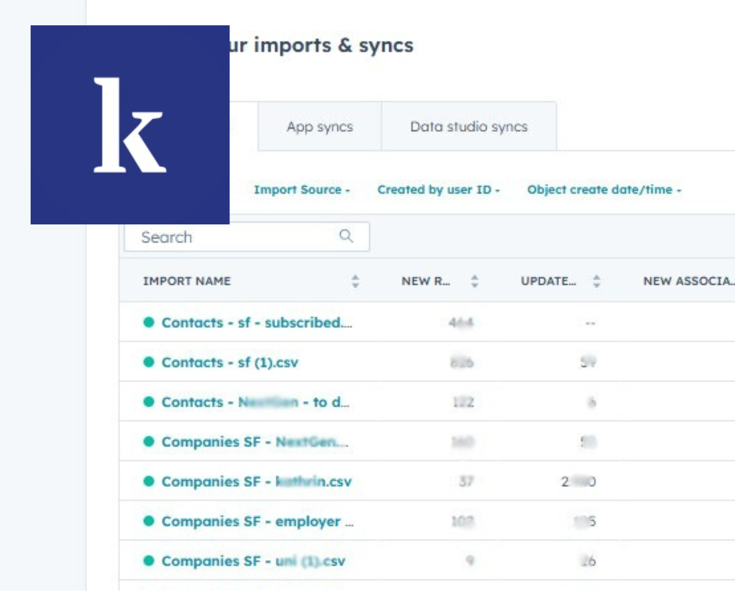Open the Contacts import ending in 'to d...'
This screenshot has height=601, width=735.
point(255,402)
